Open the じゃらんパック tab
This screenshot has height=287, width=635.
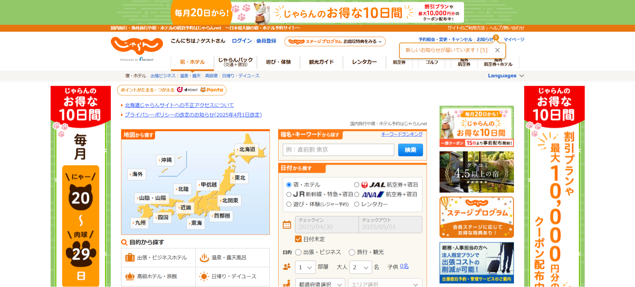[x=235, y=62]
